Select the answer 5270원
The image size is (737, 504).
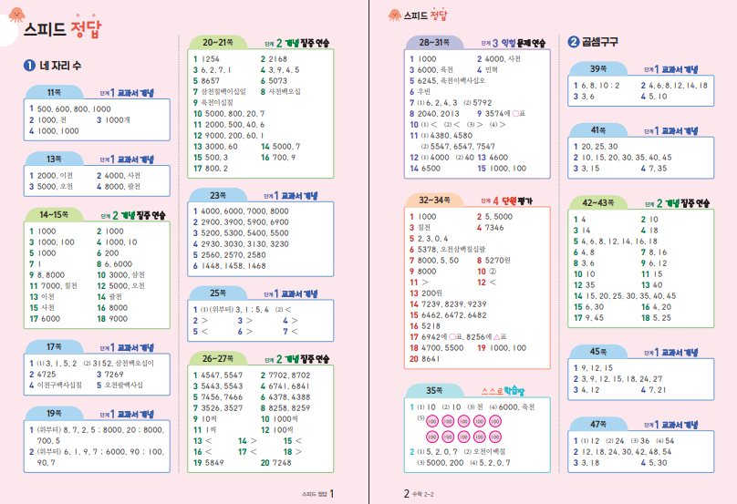tap(497, 261)
